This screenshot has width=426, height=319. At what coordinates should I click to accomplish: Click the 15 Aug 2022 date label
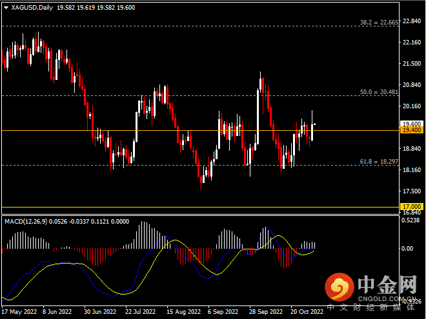point(184,311)
